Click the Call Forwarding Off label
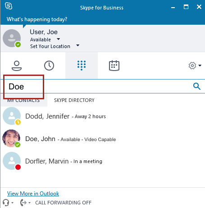 pos(63,203)
